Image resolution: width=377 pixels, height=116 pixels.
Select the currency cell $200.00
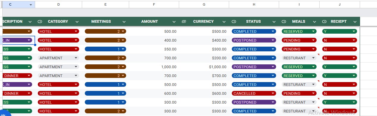click(x=204, y=58)
